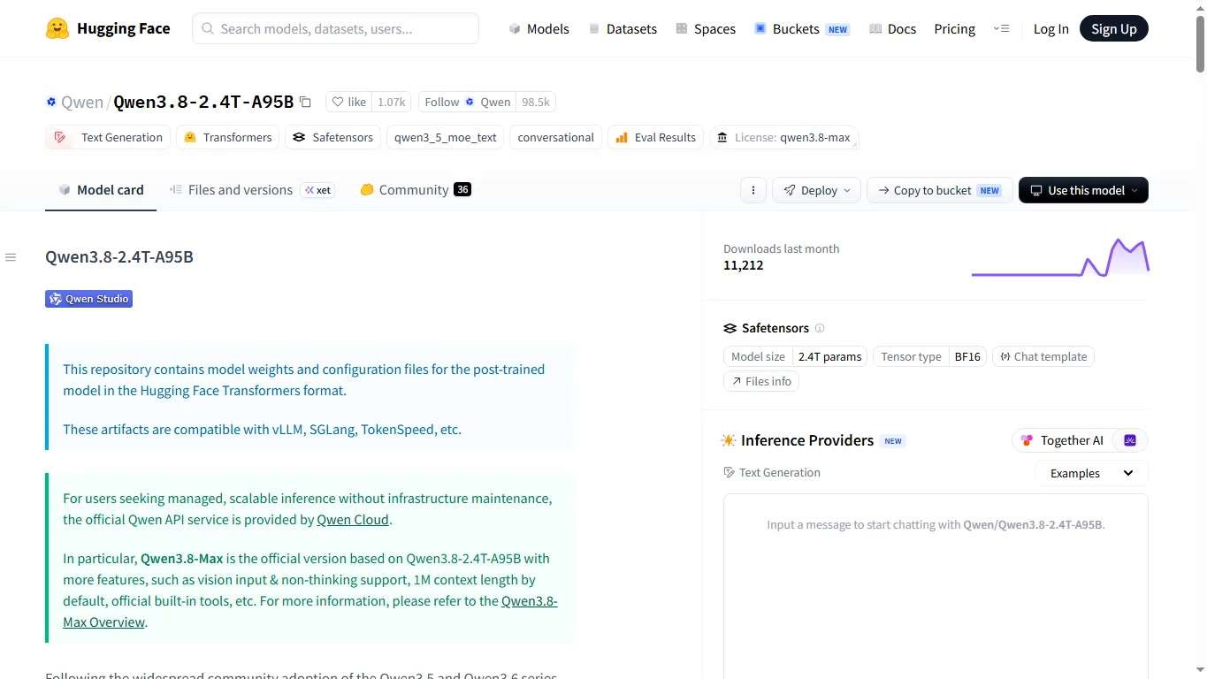Copy the model name with the copy icon

tap(305, 102)
